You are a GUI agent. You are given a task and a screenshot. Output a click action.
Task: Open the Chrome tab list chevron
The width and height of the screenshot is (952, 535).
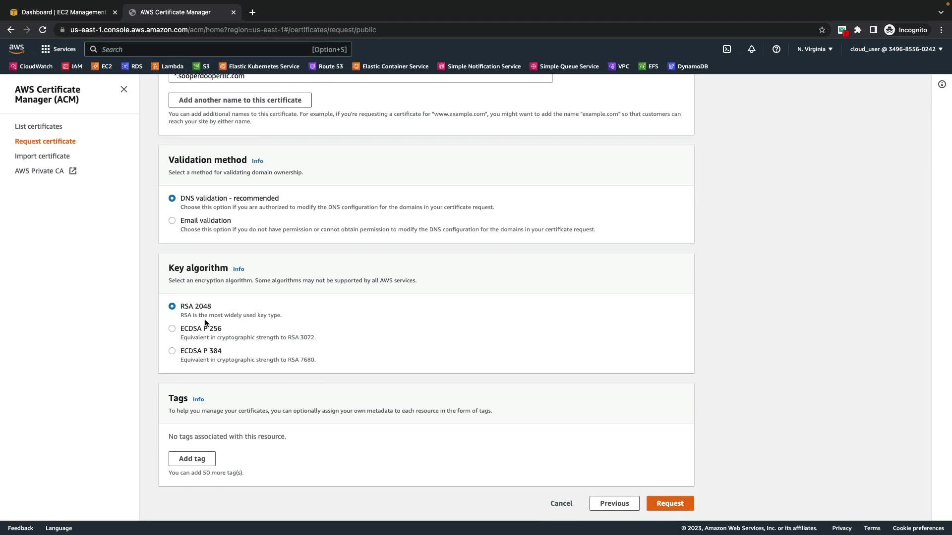941,12
